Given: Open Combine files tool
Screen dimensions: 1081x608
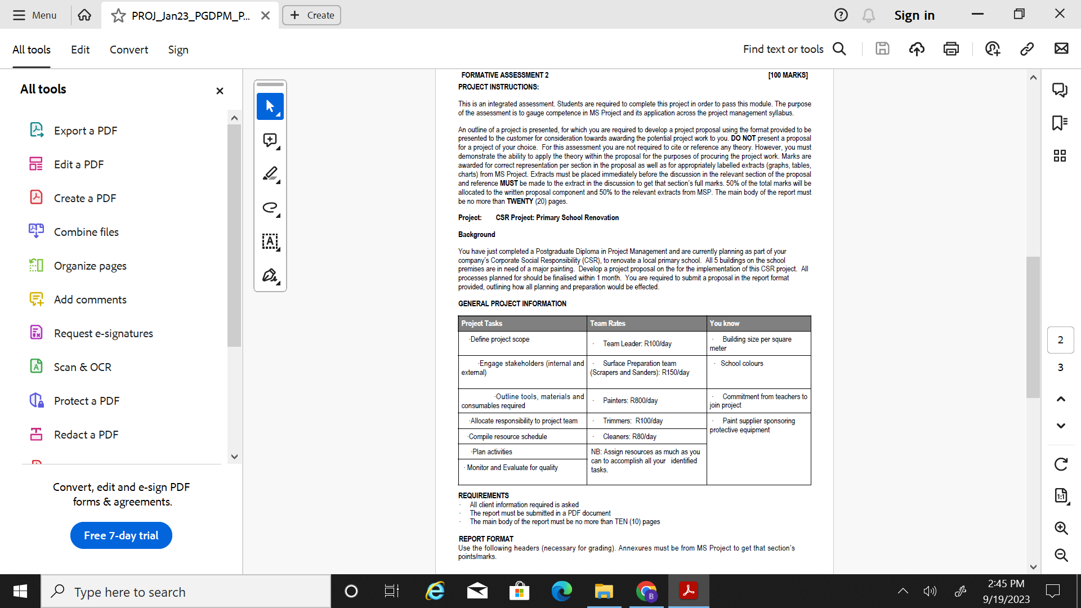Looking at the screenshot, I should (x=86, y=231).
